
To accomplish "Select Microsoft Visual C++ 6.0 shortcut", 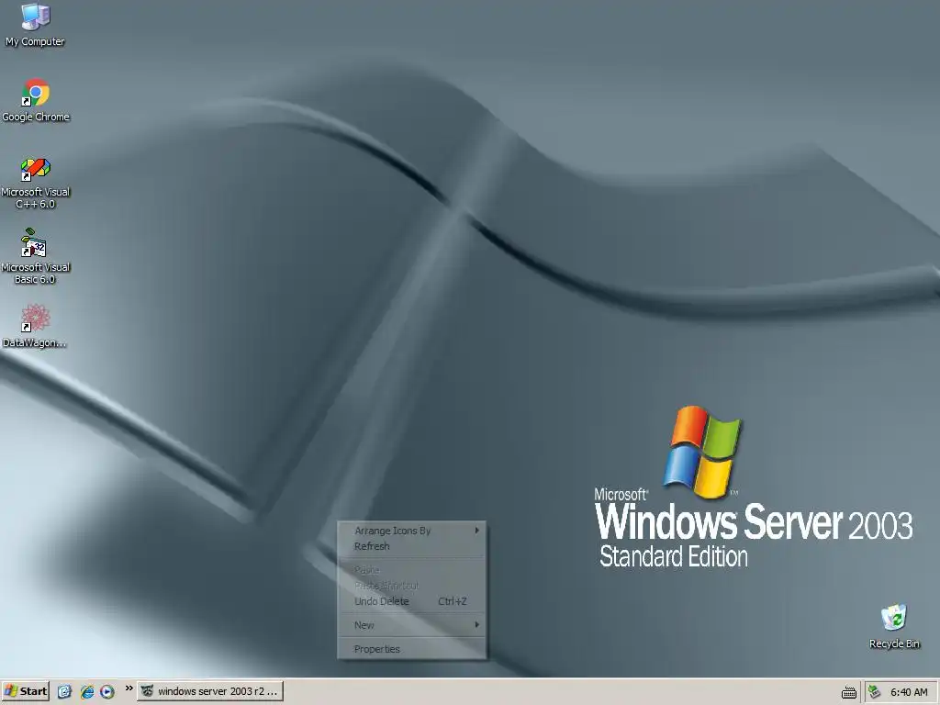I will pos(36,183).
